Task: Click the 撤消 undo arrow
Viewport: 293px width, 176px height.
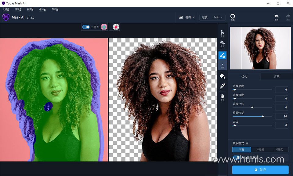Action: 277,17
